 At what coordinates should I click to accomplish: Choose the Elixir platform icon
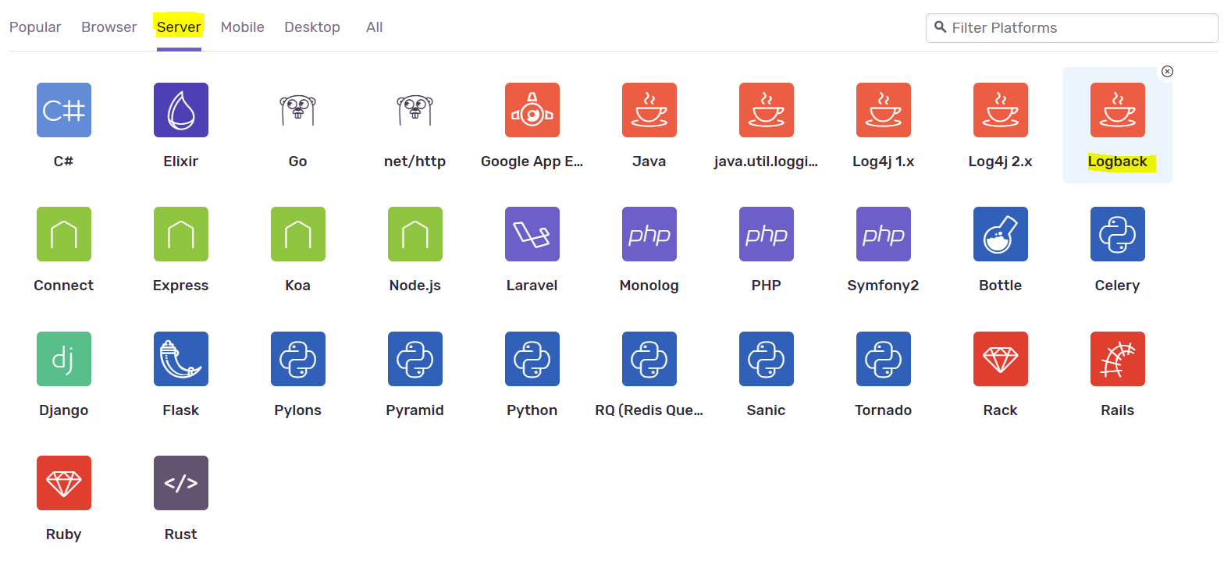(181, 110)
